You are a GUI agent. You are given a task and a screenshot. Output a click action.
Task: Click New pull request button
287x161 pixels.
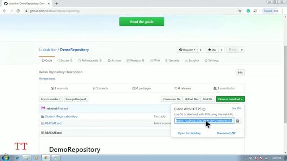tap(76, 99)
